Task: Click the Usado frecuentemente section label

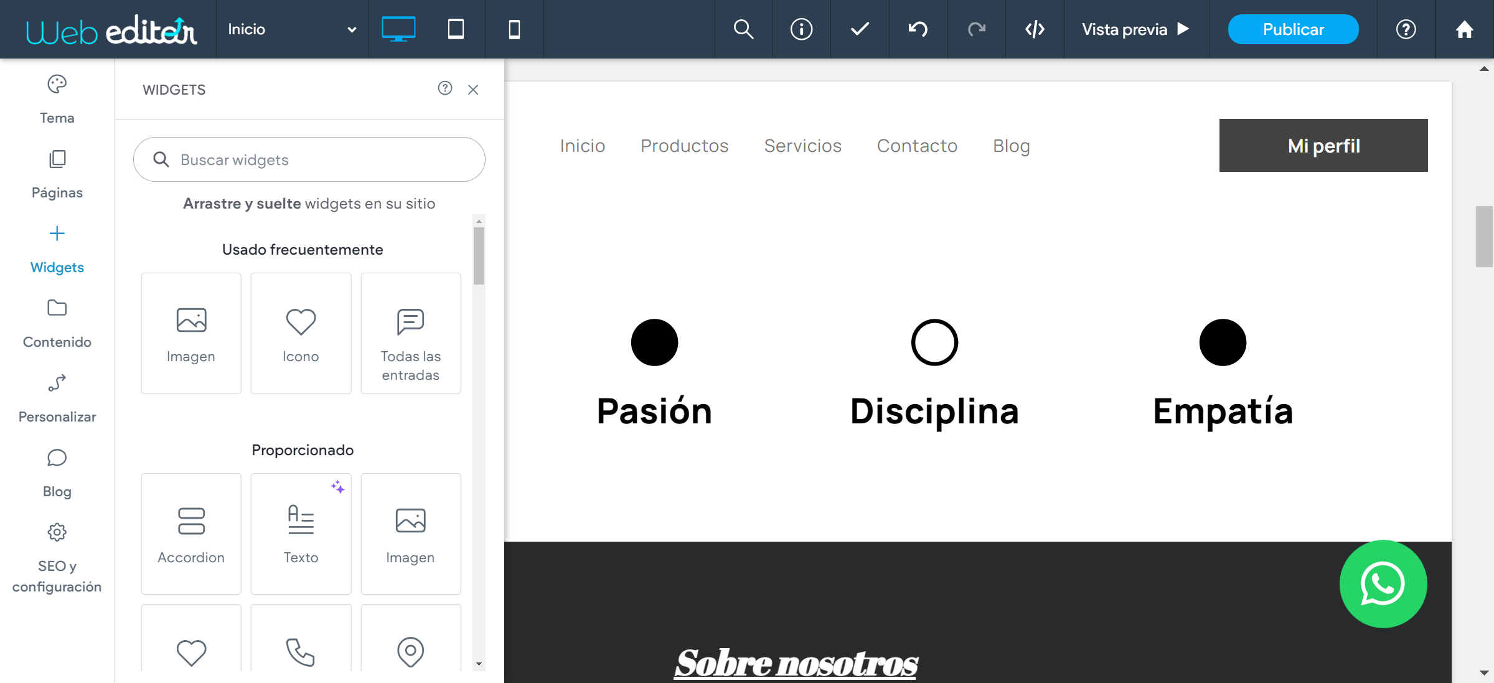Action: [303, 250]
